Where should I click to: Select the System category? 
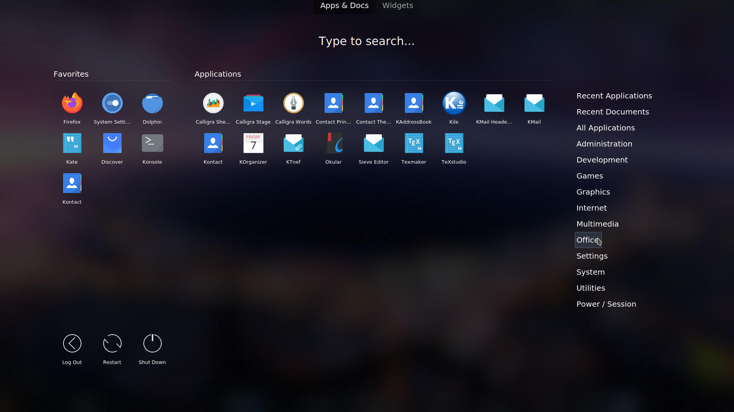click(591, 272)
